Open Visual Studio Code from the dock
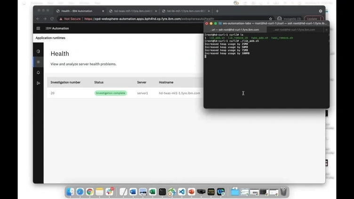 click(182, 192)
